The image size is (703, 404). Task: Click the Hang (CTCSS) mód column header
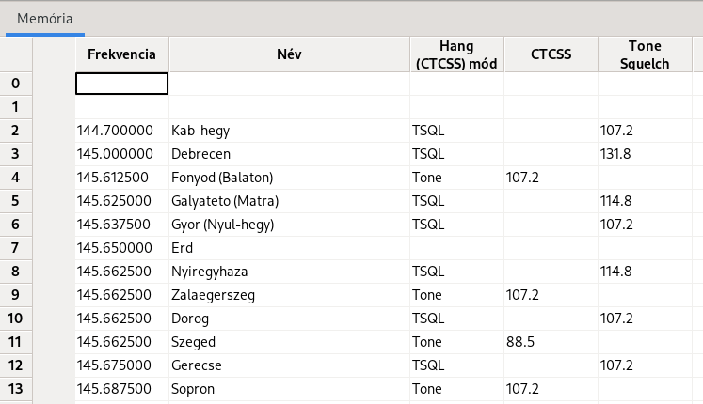[x=456, y=54]
